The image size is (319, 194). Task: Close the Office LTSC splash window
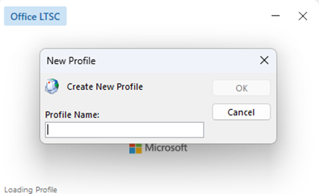coord(303,16)
